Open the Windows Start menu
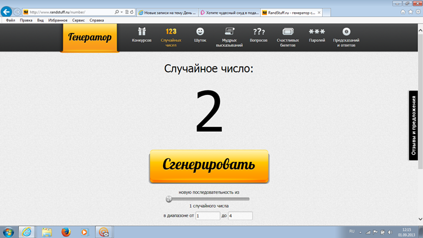Viewport: 423px width, 238px height. click(8, 232)
